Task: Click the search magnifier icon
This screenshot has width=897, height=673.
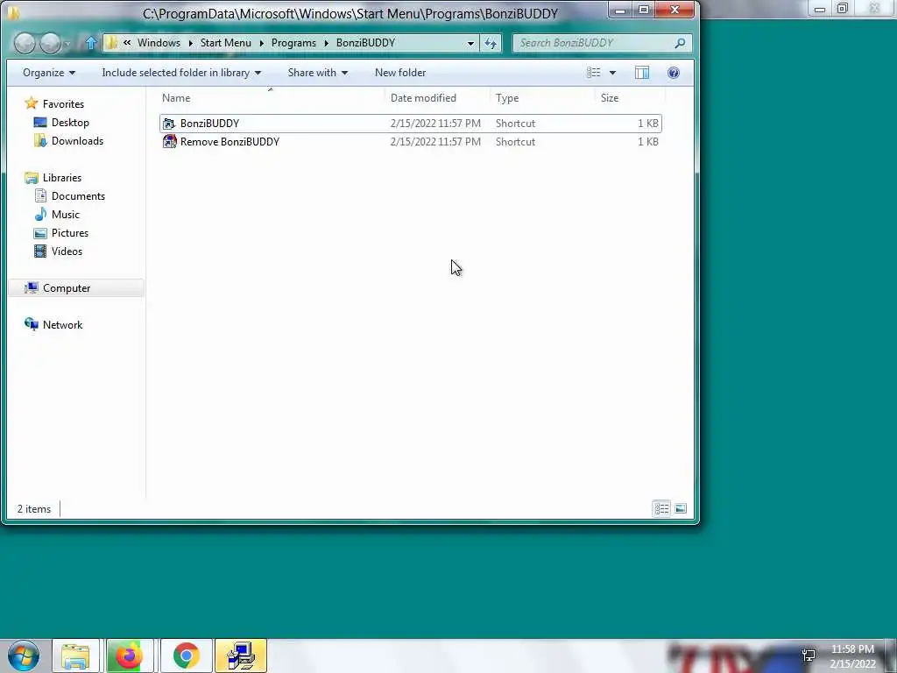Action: pos(680,43)
